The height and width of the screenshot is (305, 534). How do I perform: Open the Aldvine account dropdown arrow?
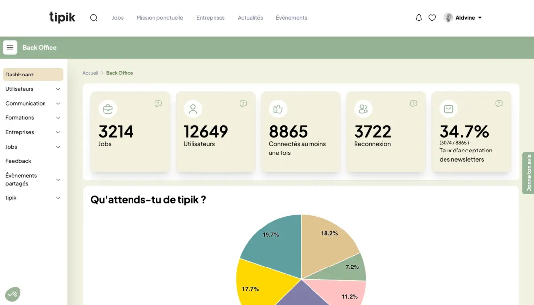tap(480, 18)
